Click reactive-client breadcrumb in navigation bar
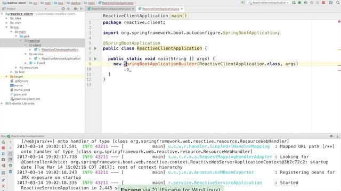The height and width of the screenshot is (191, 341). [x=14, y=3]
